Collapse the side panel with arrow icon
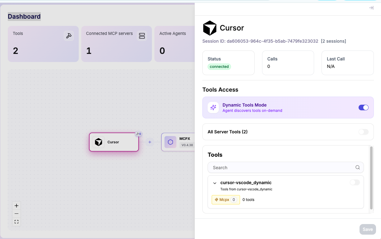The width and height of the screenshot is (381, 239). point(371,8)
